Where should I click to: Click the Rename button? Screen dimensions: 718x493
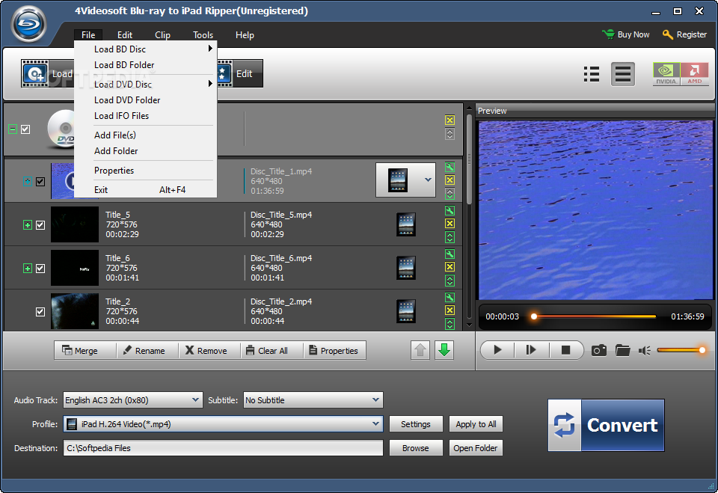(x=147, y=351)
